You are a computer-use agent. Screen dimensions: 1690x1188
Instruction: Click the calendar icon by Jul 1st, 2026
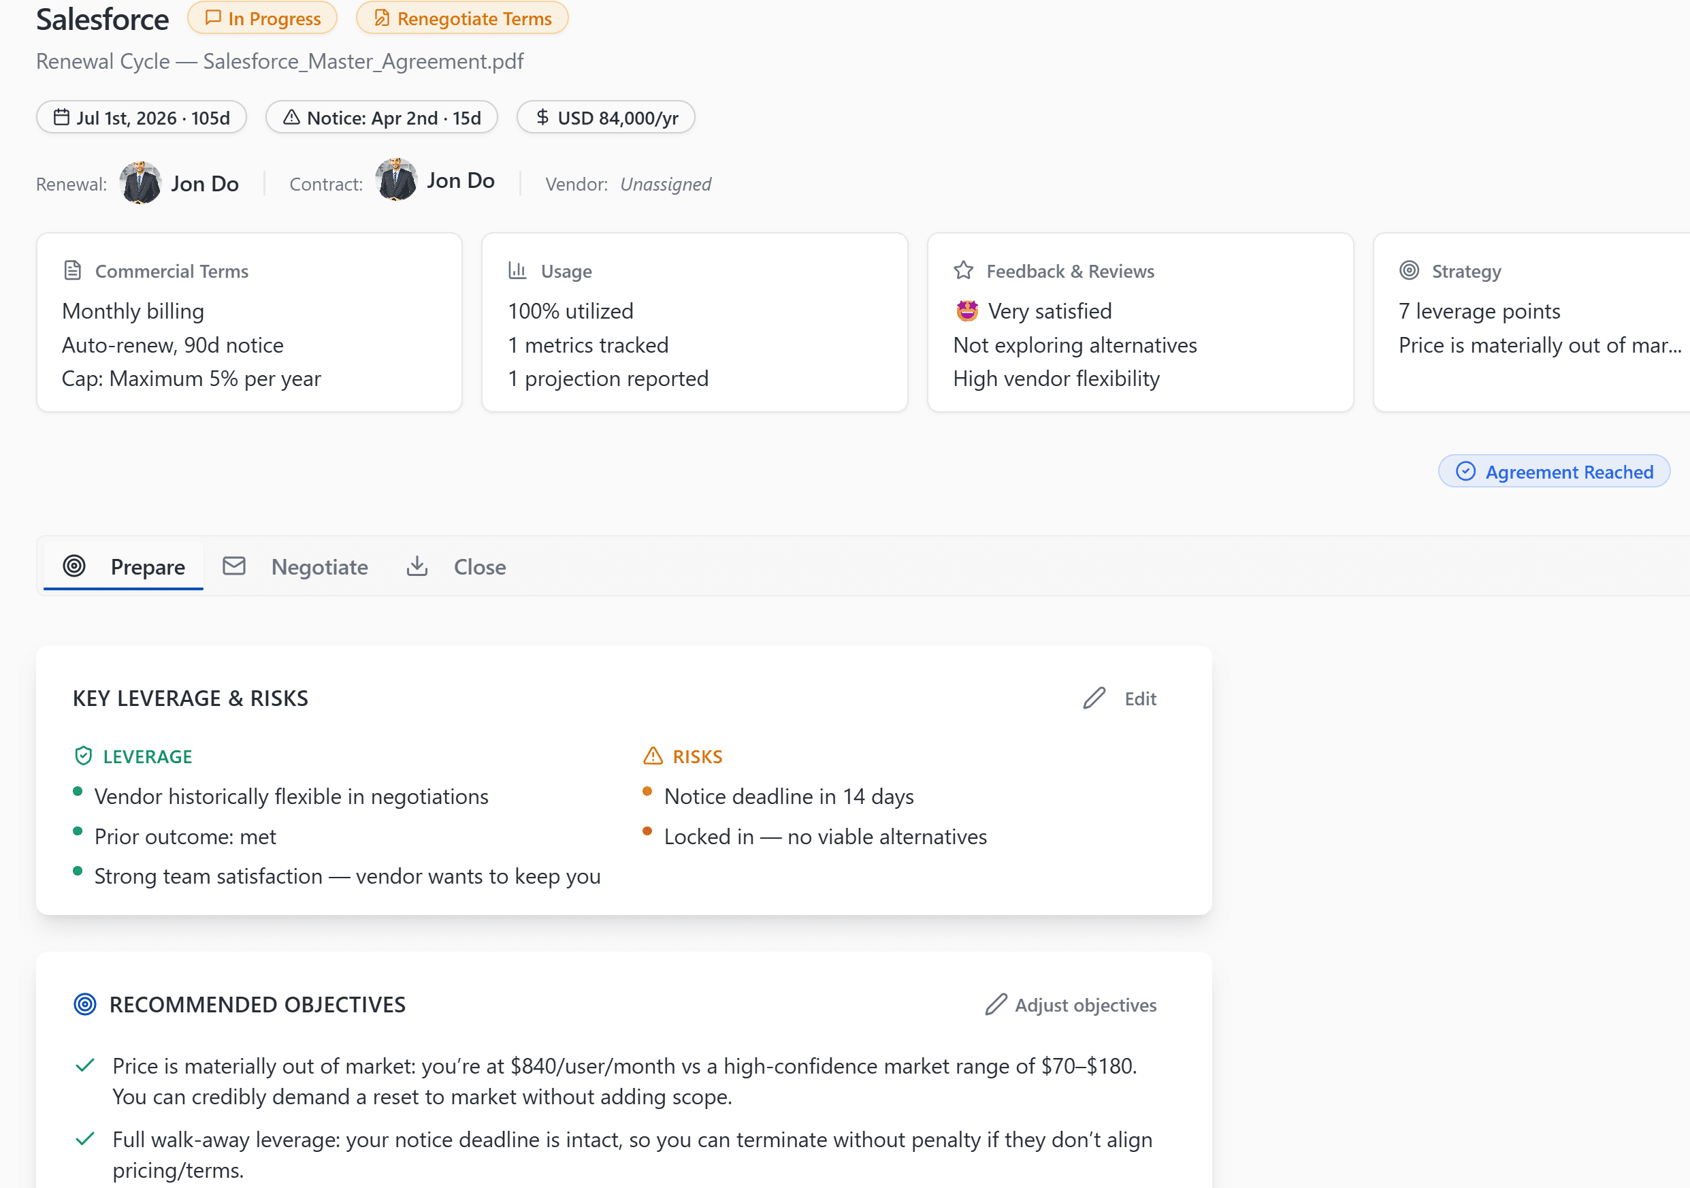coord(62,118)
